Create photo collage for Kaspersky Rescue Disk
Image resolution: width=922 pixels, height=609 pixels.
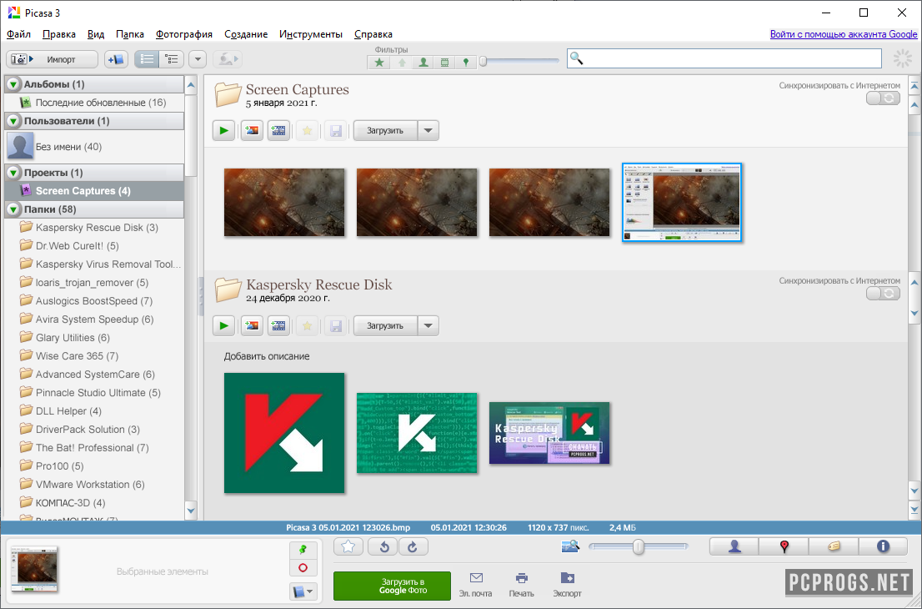[252, 326]
